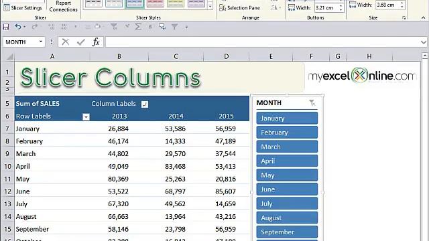Click the Enter checkmark in formula bar
The image size is (429, 241).
click(80, 42)
